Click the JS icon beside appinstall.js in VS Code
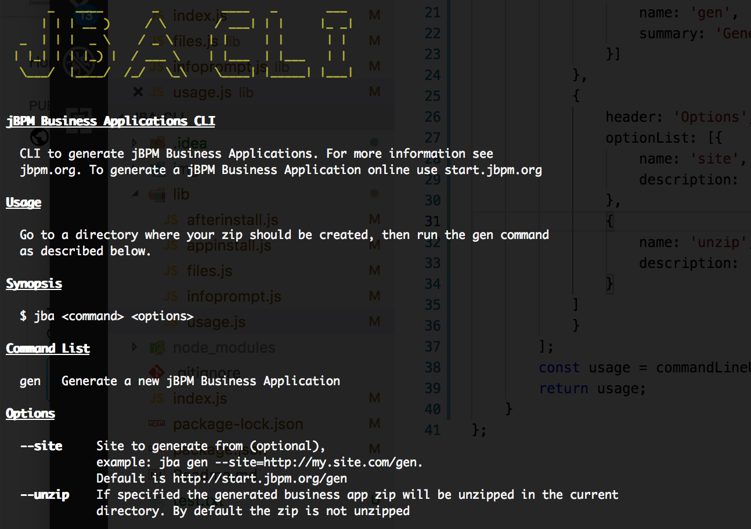The height and width of the screenshot is (529, 751). (170, 245)
